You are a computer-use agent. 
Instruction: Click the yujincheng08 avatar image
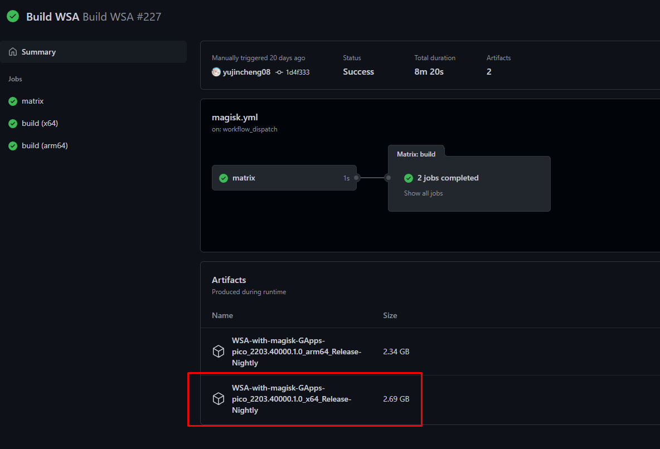[x=216, y=72]
